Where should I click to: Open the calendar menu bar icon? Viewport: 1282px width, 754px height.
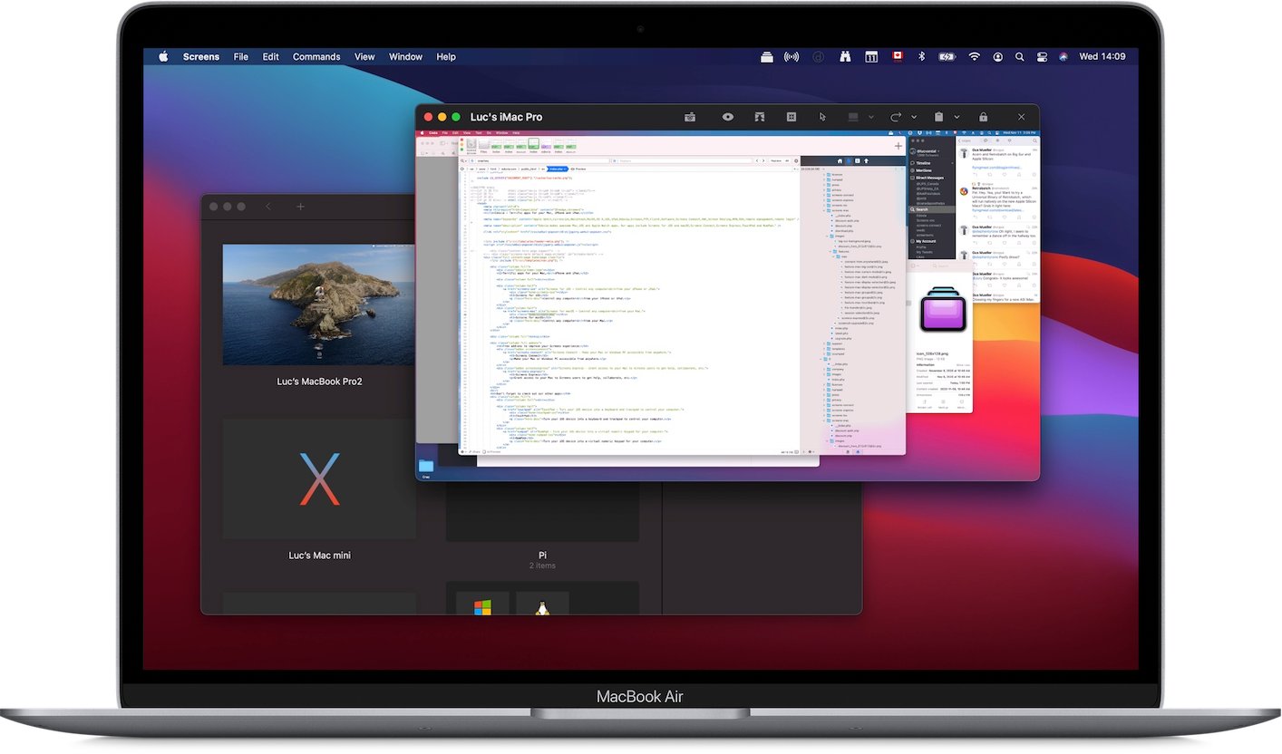click(x=871, y=56)
